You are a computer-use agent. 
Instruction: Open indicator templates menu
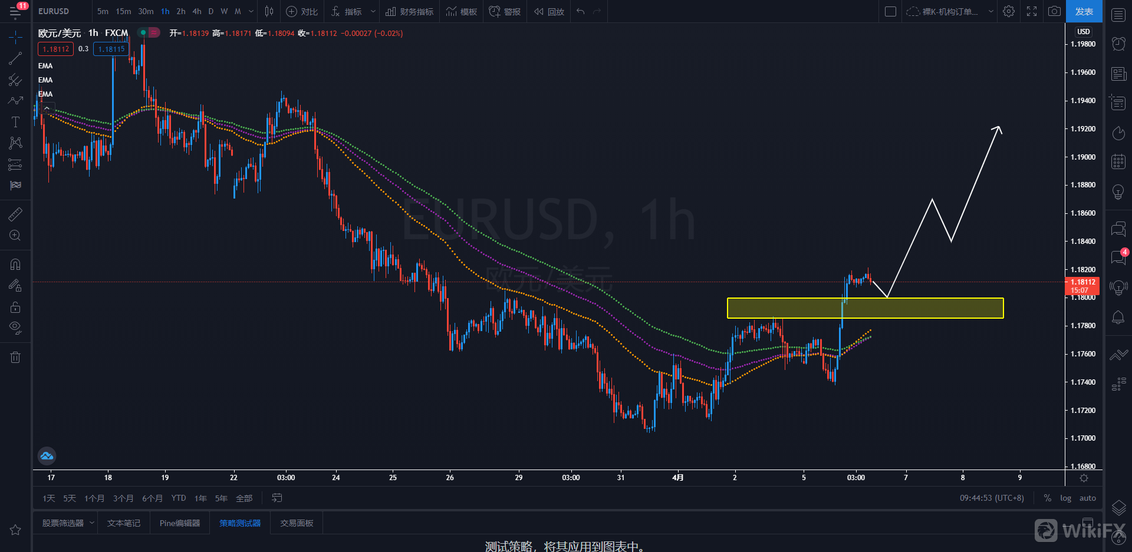click(462, 11)
